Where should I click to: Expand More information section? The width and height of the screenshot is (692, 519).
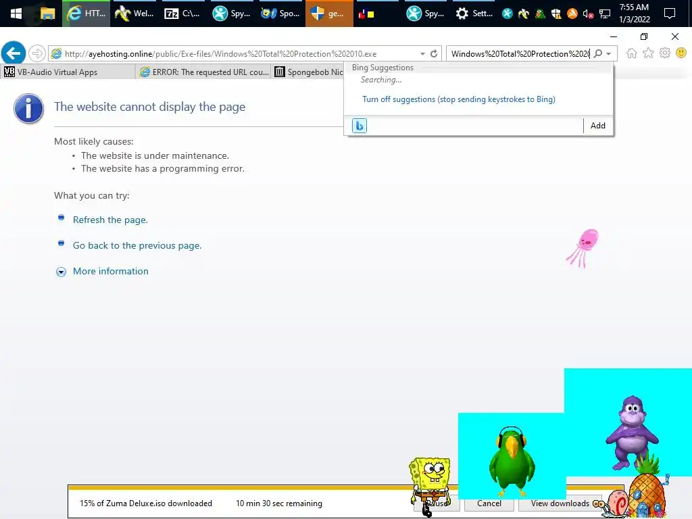pos(110,271)
